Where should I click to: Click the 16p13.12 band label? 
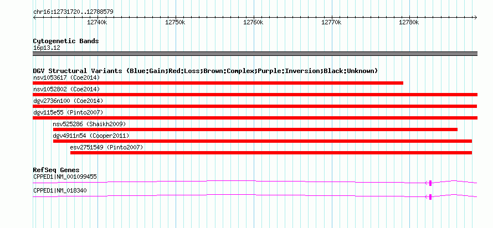(47, 48)
